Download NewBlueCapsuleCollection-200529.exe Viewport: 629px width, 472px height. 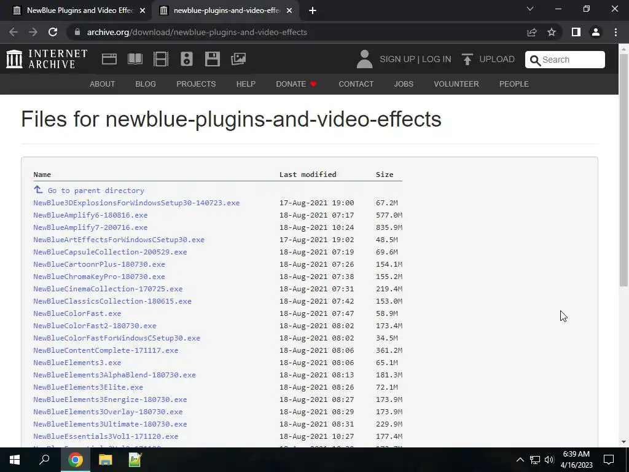(x=110, y=251)
